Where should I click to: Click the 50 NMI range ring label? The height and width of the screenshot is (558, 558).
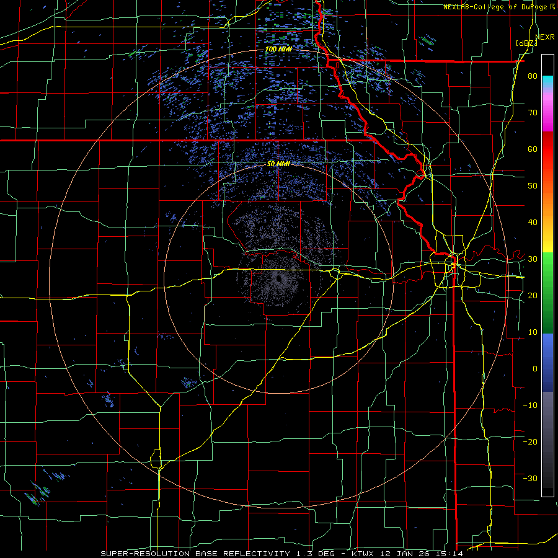click(x=278, y=164)
